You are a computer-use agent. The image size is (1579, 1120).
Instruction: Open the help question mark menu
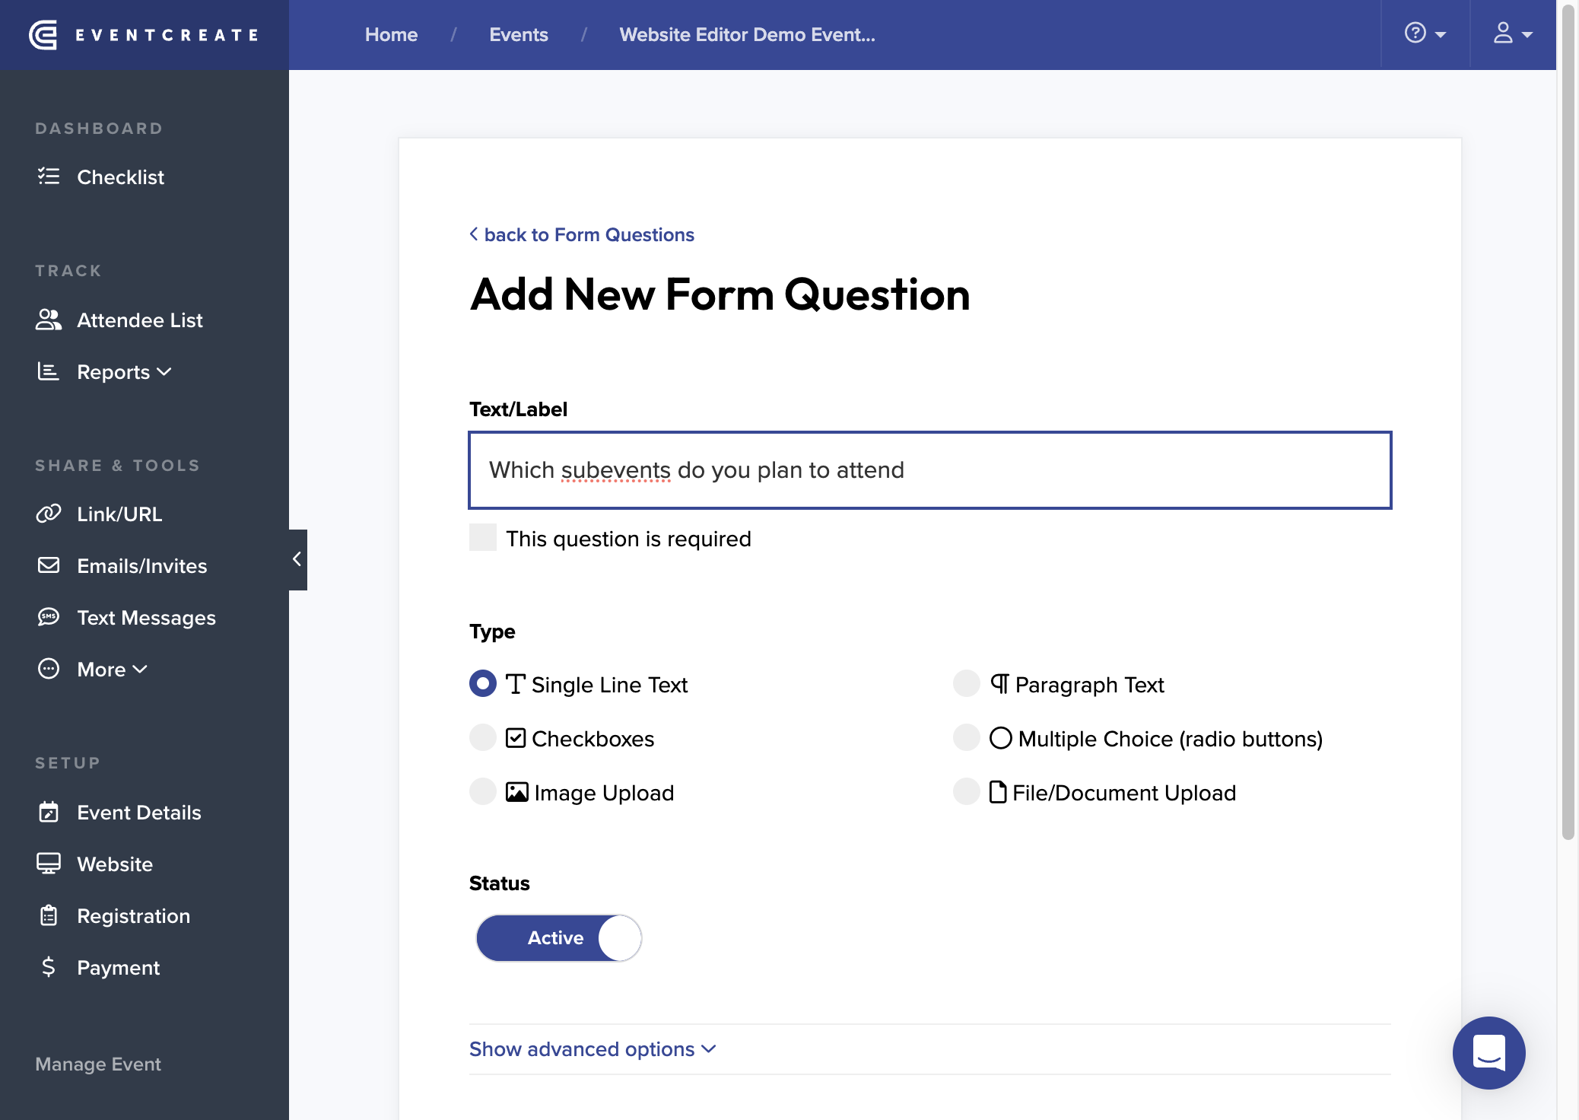coord(1425,34)
